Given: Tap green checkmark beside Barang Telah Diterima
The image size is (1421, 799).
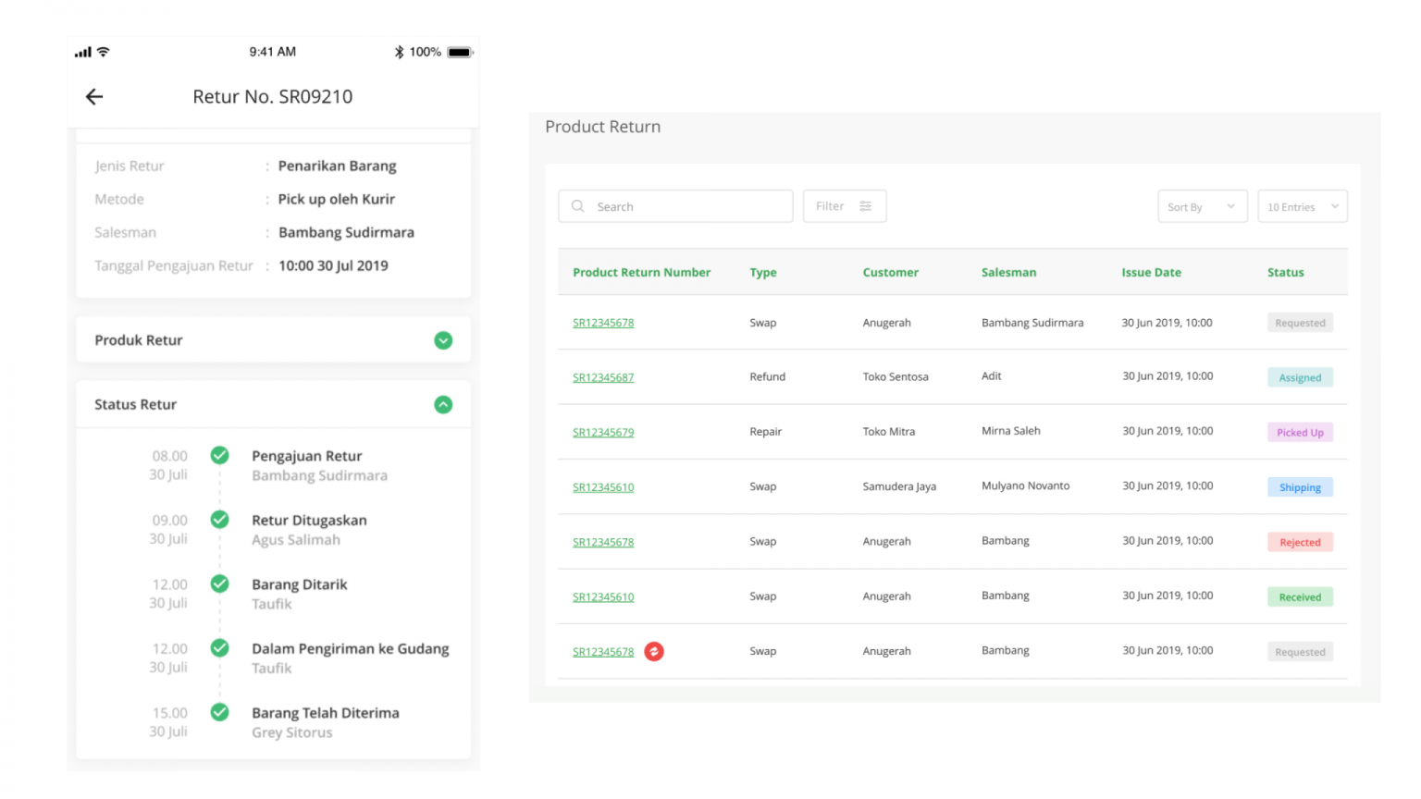Looking at the screenshot, I should (219, 712).
